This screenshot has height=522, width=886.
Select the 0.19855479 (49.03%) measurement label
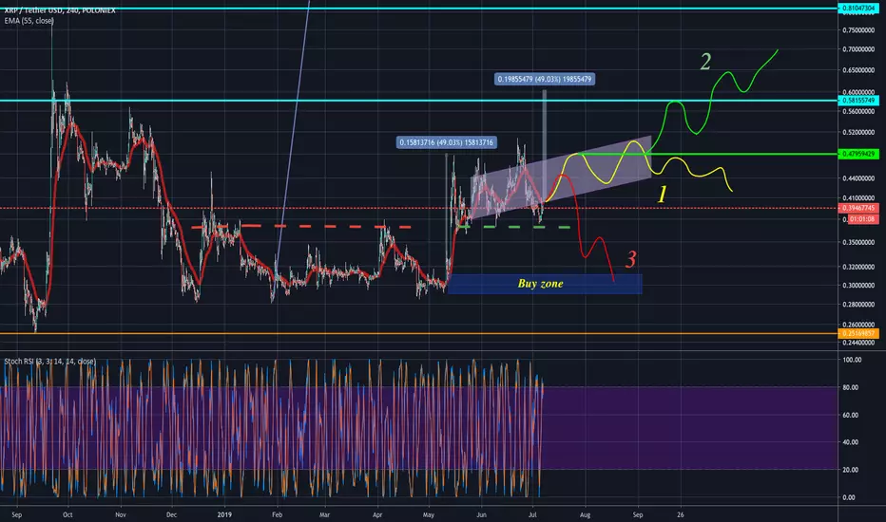544,79
